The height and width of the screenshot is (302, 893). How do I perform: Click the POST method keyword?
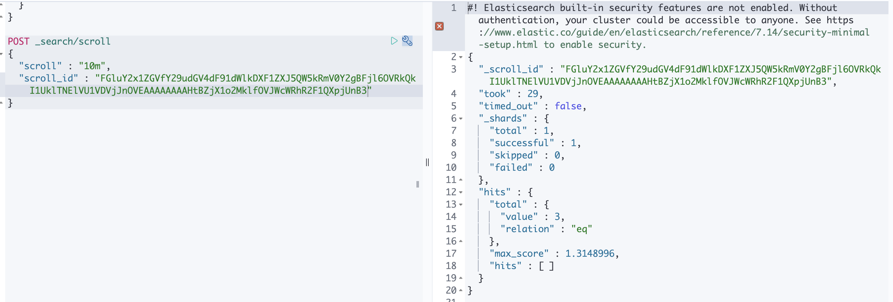pos(19,41)
